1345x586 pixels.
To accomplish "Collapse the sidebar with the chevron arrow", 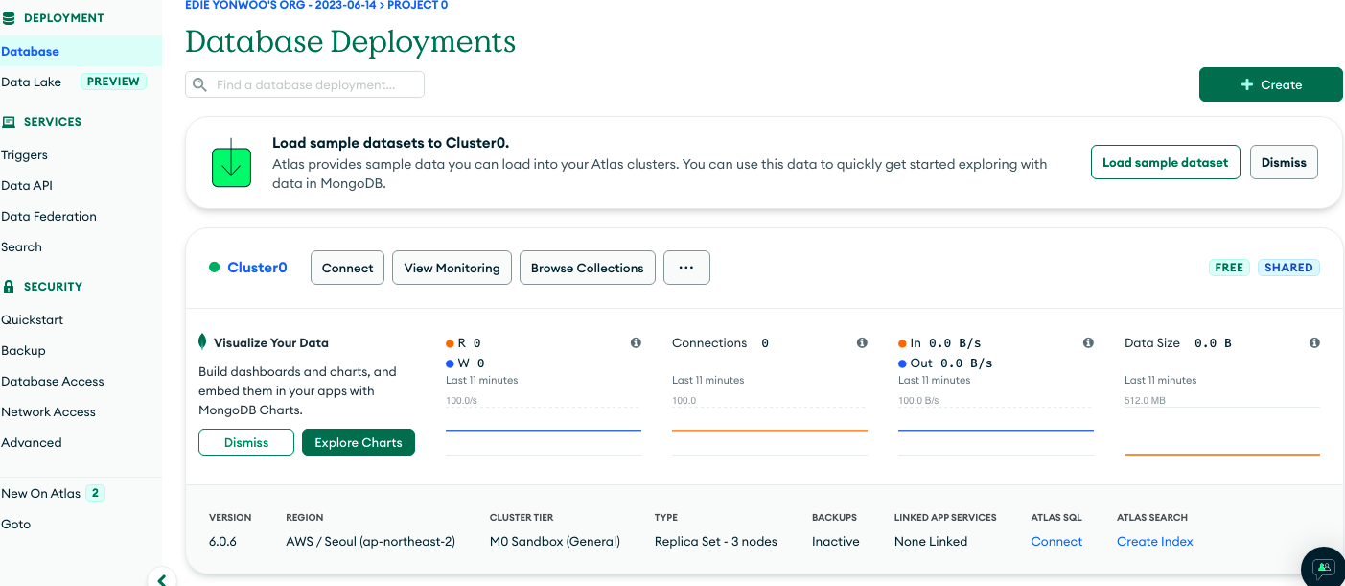I will pyautogui.click(x=161, y=578).
